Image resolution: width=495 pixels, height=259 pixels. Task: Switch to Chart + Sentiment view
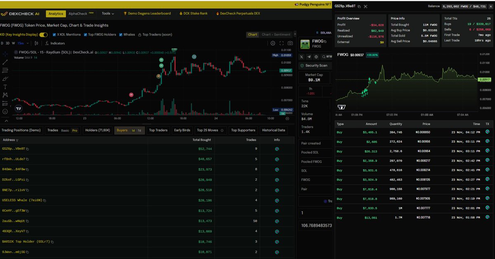click(276, 35)
